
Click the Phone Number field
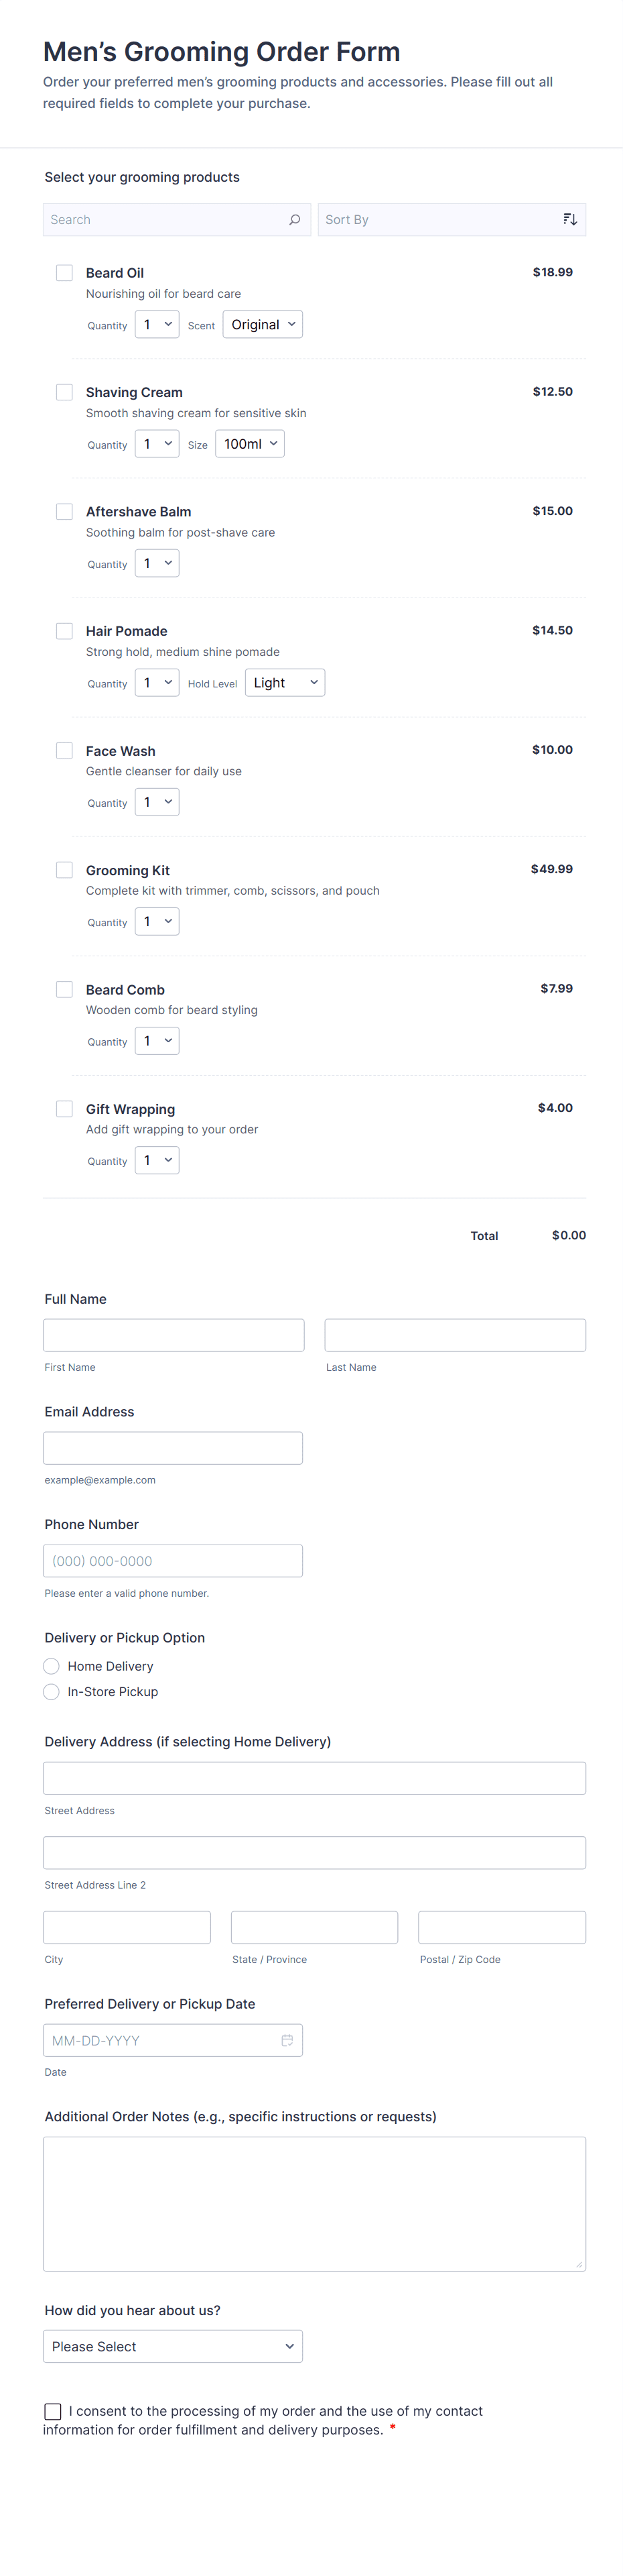173,1561
